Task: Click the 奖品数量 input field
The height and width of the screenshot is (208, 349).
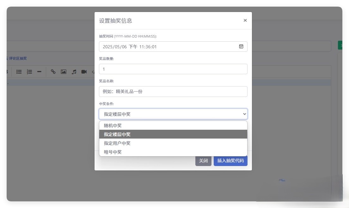Action: (173, 69)
